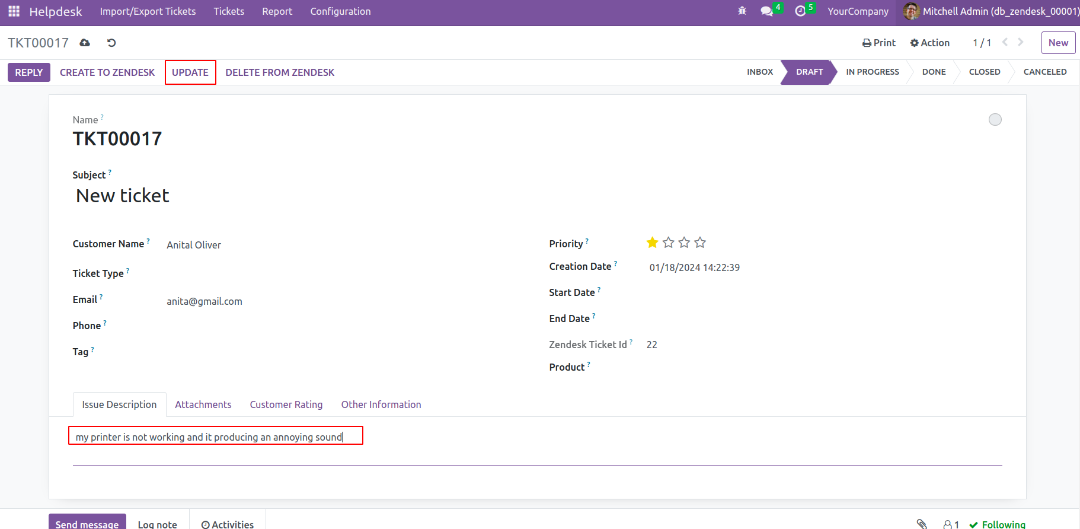The height and width of the screenshot is (529, 1080).
Task: Set priority to one star
Action: point(653,243)
